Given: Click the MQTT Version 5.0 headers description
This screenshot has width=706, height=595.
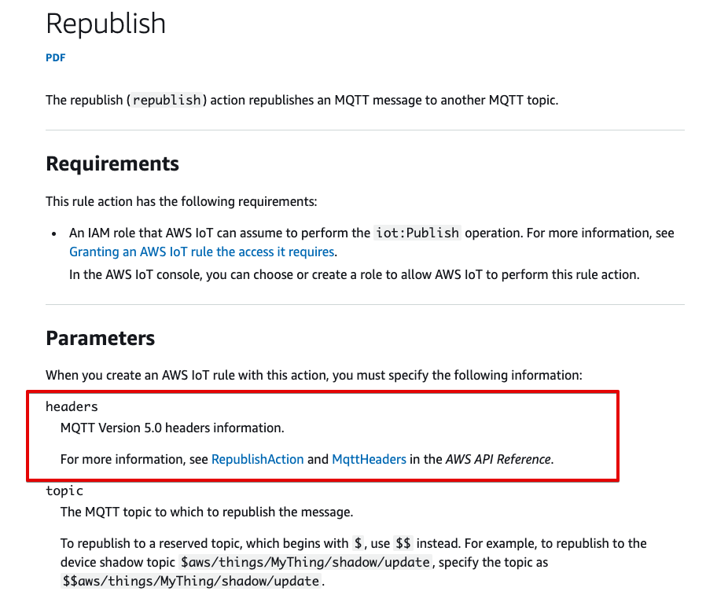Looking at the screenshot, I should (x=172, y=428).
